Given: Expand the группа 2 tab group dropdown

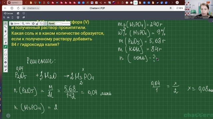Looking at the screenshot, I should (20, 3).
